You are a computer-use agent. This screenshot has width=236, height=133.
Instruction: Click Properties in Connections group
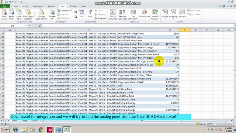point(63,14)
